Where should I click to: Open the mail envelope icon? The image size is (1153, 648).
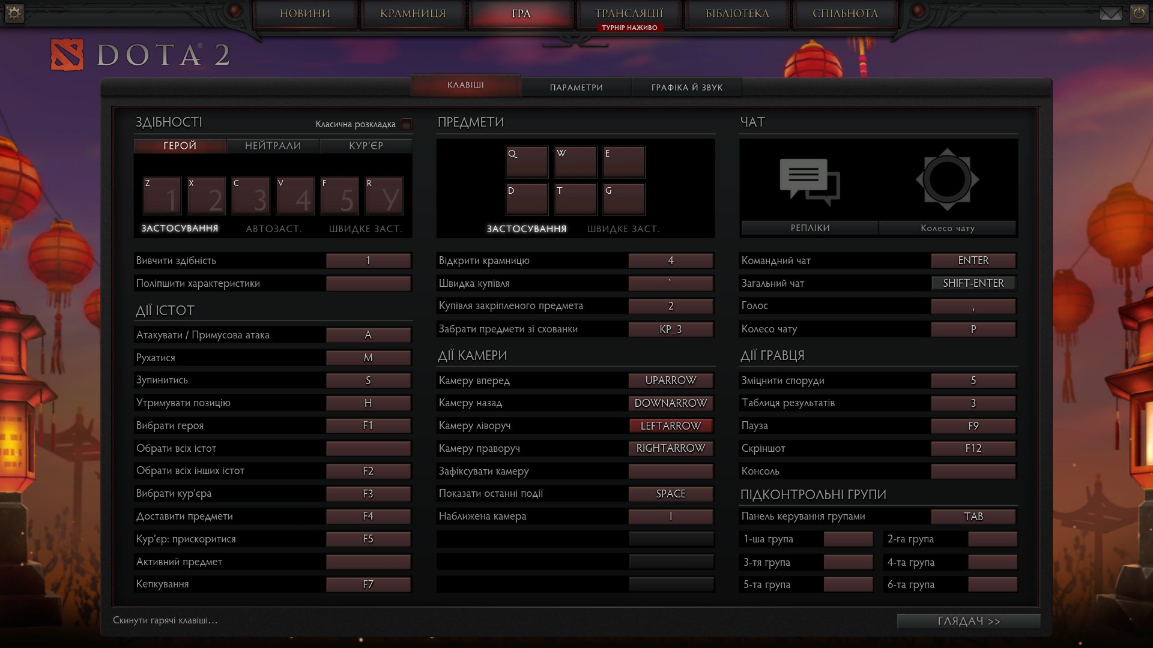click(x=1110, y=13)
